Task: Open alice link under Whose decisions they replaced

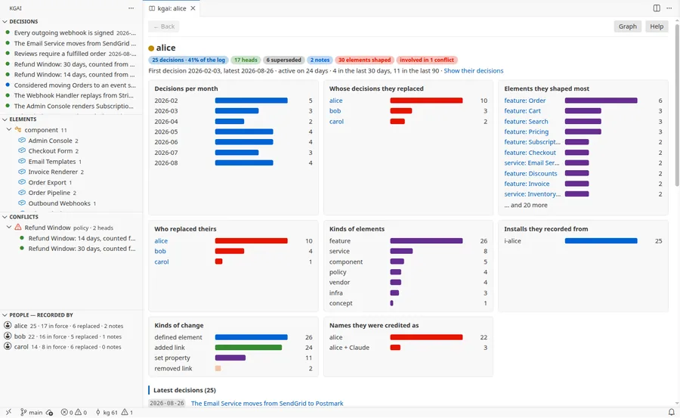Action: [x=335, y=101]
